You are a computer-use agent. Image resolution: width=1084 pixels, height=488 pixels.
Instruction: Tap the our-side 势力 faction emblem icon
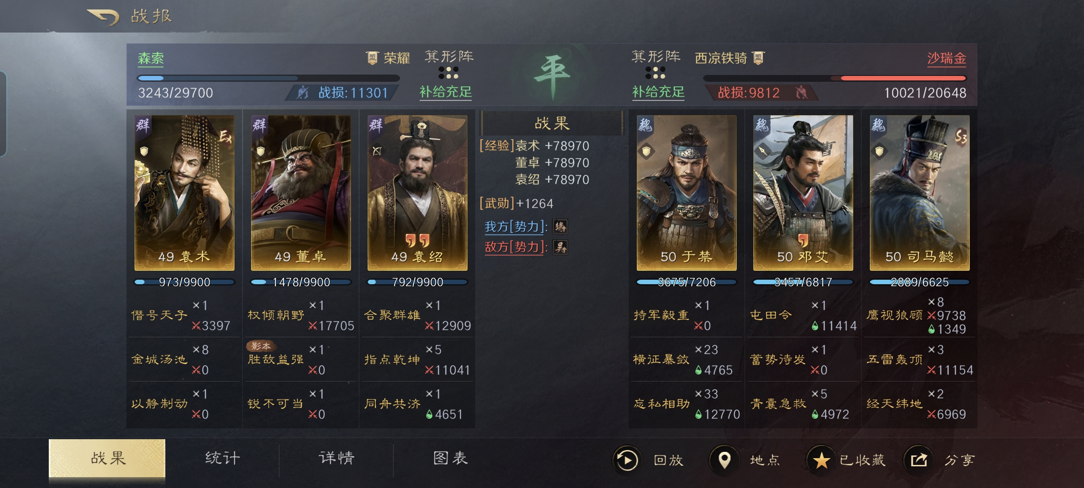click(x=560, y=226)
